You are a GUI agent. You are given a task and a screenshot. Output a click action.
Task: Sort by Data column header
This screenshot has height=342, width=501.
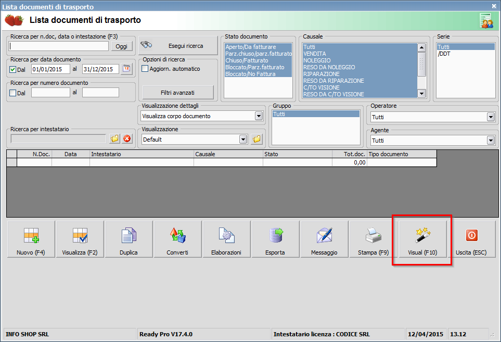71,154
